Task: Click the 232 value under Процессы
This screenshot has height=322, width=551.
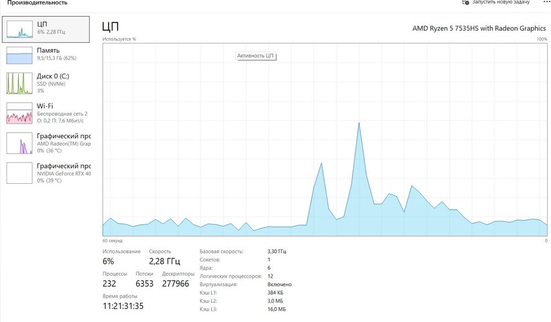Action: tap(109, 283)
